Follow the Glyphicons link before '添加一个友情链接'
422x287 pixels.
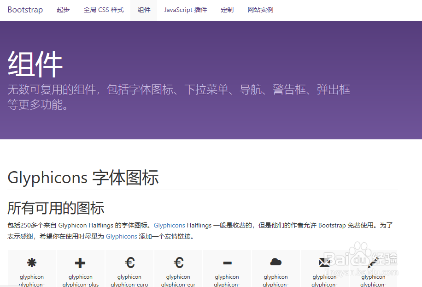121,236
